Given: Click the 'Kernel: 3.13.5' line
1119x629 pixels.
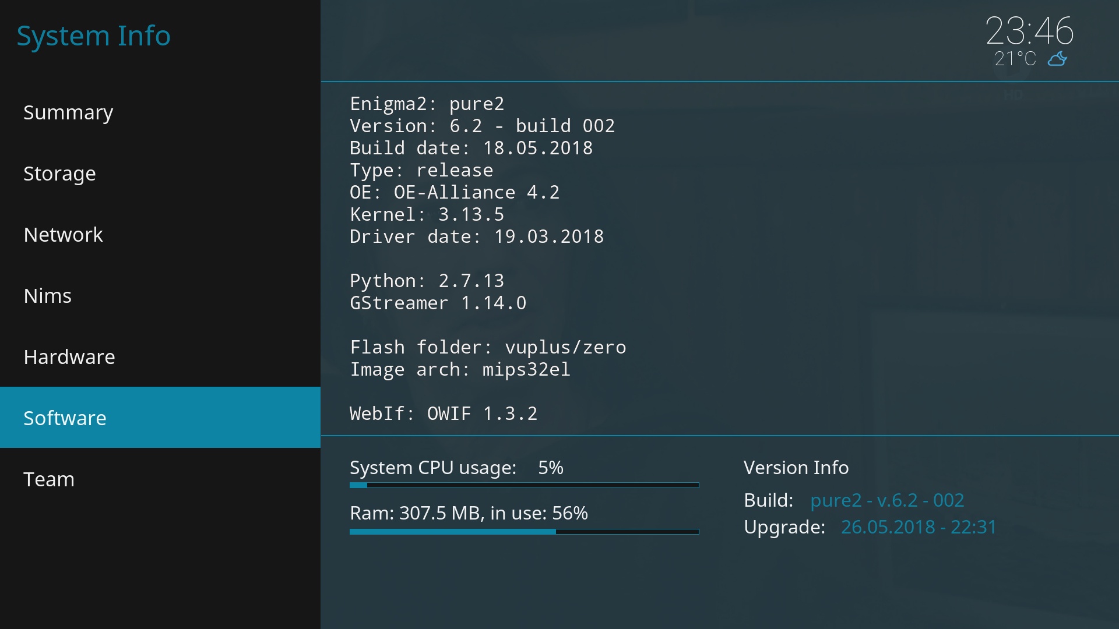Looking at the screenshot, I should point(427,214).
